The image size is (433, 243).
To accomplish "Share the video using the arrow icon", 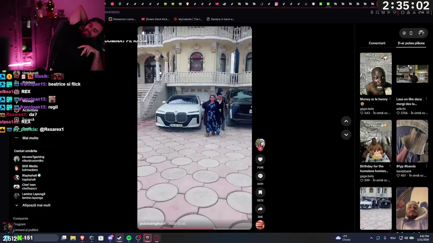I will point(260,209).
